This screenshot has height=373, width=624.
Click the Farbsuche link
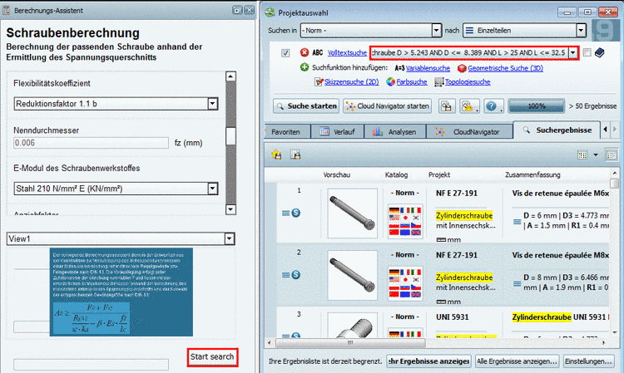pyautogui.click(x=412, y=82)
